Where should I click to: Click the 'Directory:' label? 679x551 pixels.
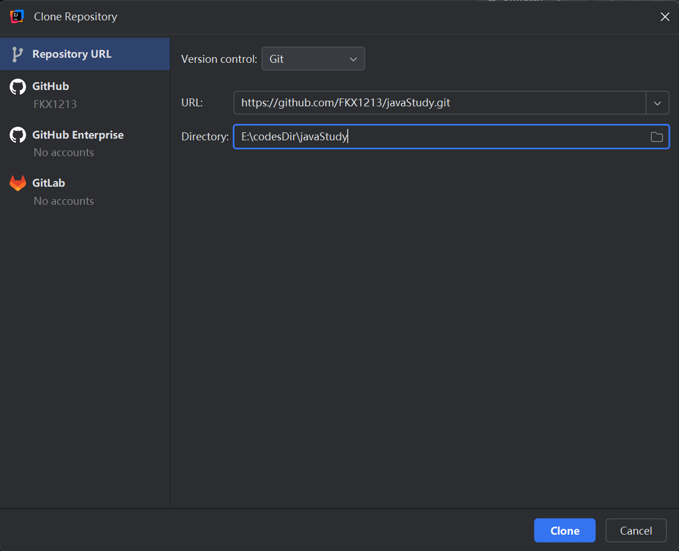tap(205, 137)
